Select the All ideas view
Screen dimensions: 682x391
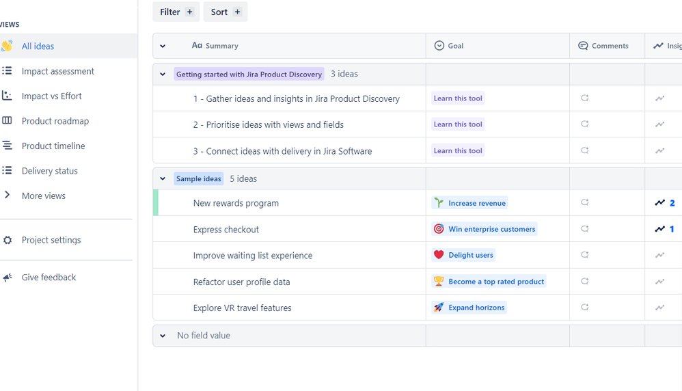pyautogui.click(x=38, y=46)
